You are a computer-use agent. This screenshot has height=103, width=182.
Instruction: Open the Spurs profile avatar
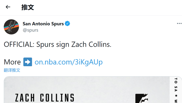(11, 27)
